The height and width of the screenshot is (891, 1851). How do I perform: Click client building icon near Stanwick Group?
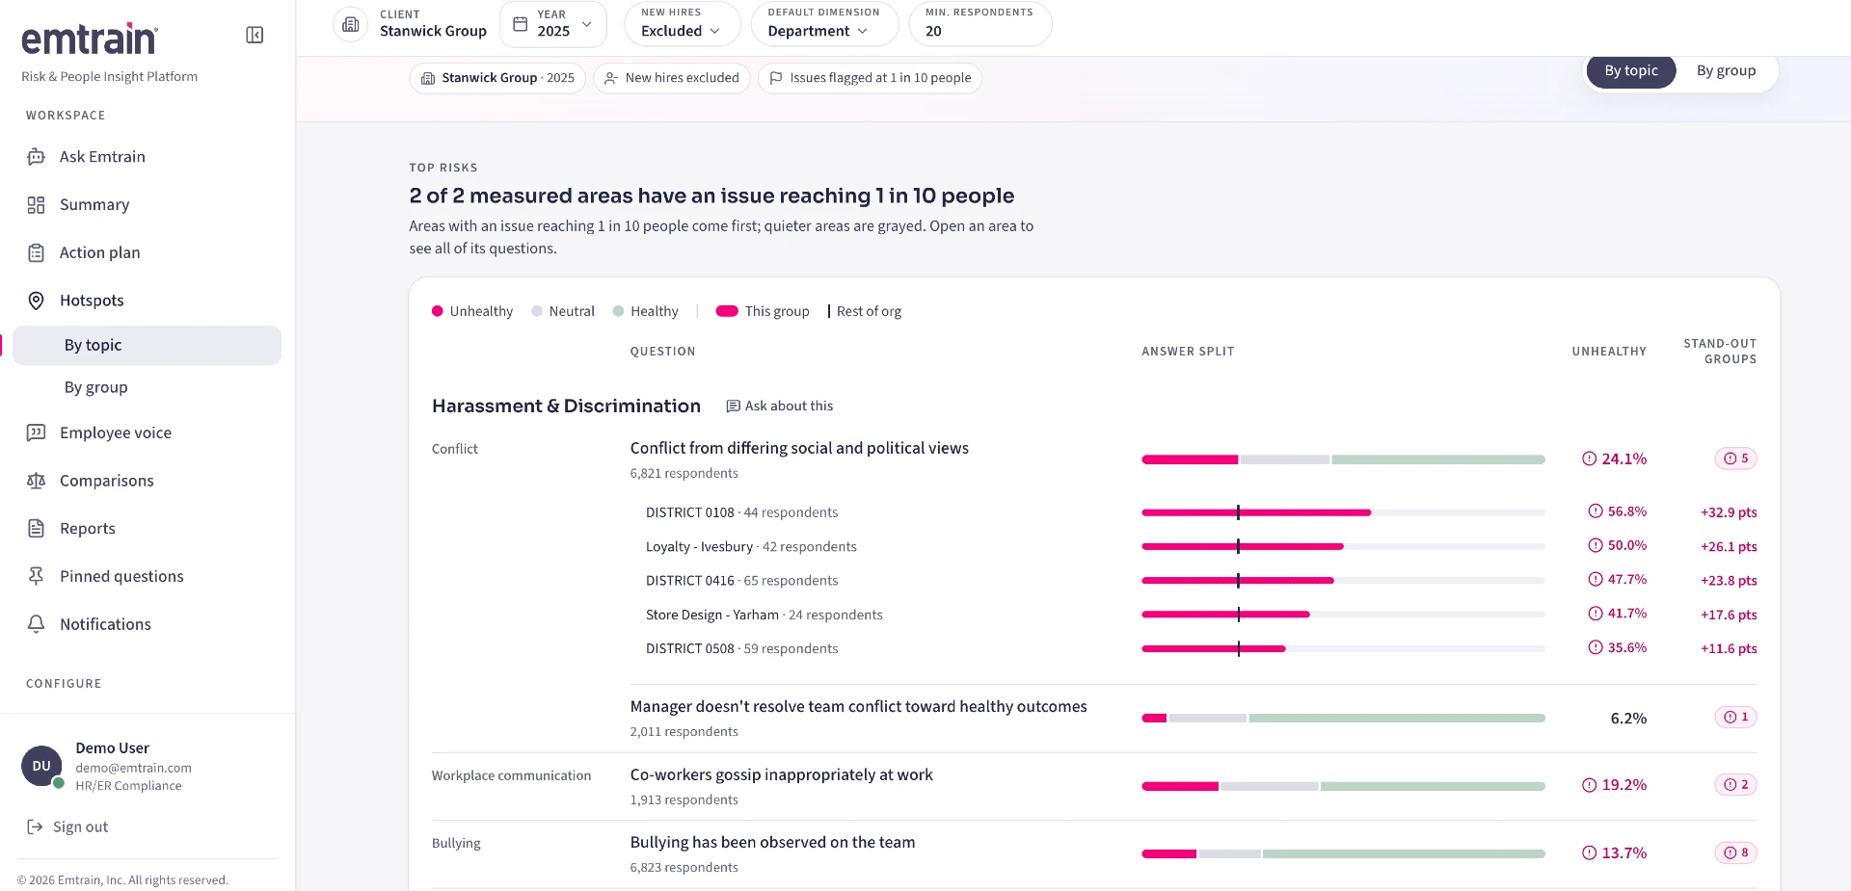(351, 24)
